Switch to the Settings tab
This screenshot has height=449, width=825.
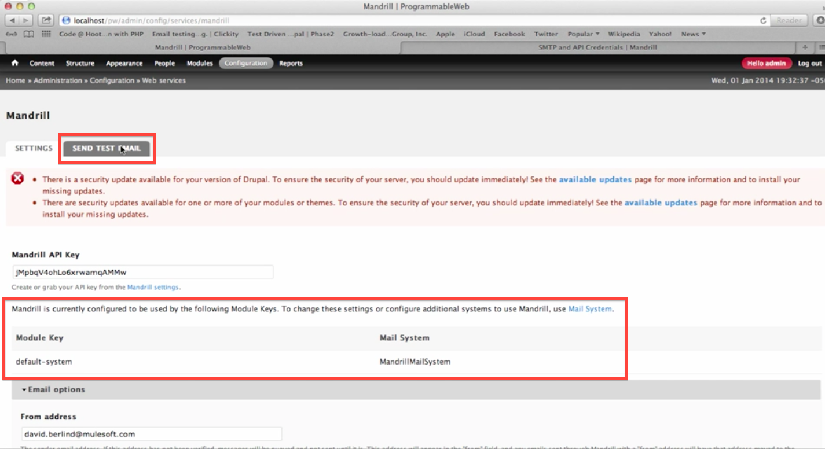[x=34, y=148]
